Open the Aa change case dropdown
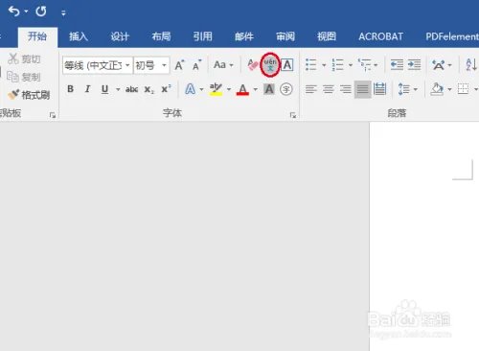479x351 pixels. (x=223, y=65)
